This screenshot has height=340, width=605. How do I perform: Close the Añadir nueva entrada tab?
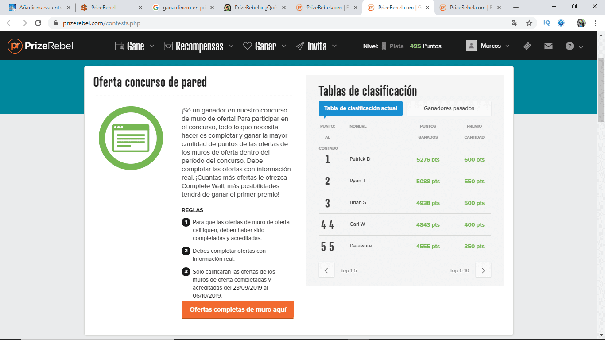pyautogui.click(x=68, y=8)
